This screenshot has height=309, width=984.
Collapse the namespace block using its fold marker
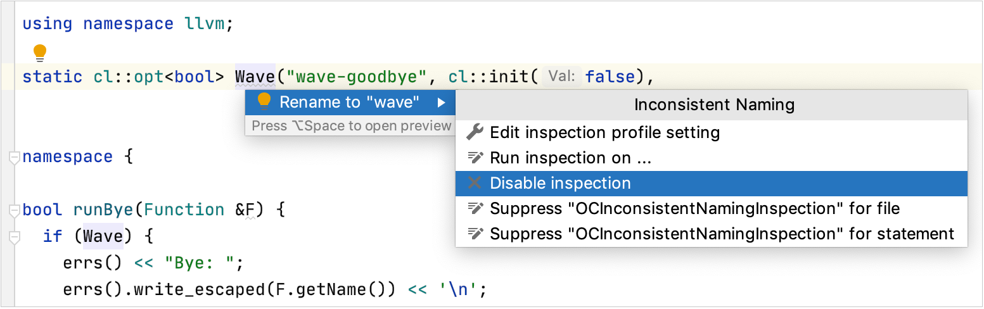(x=14, y=158)
